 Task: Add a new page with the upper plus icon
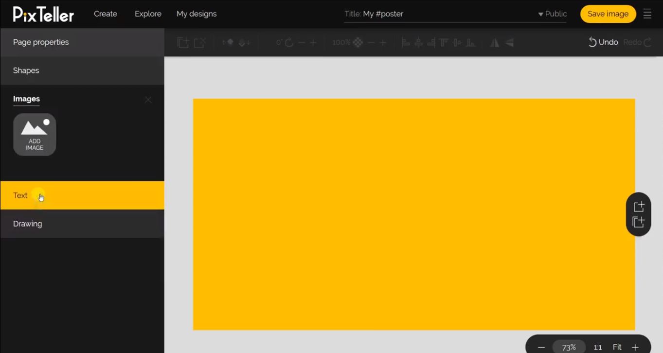(639, 207)
